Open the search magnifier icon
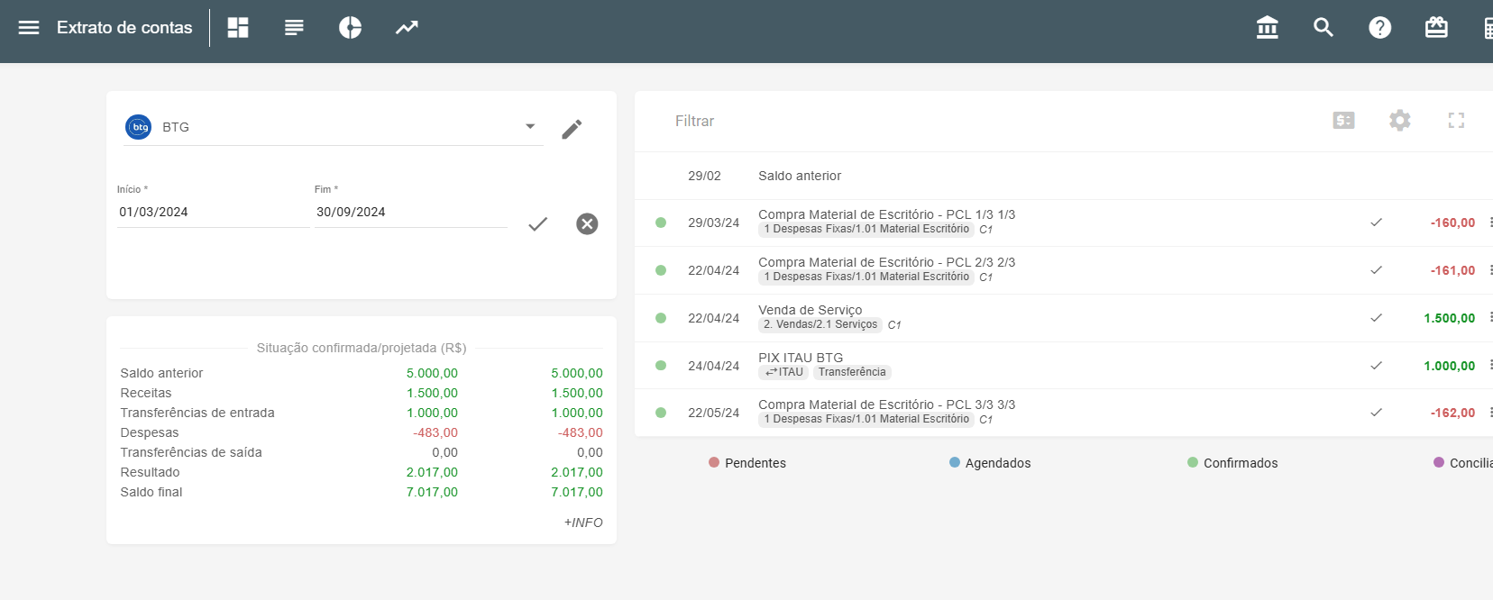Screen dimensions: 1493x600 (1324, 28)
